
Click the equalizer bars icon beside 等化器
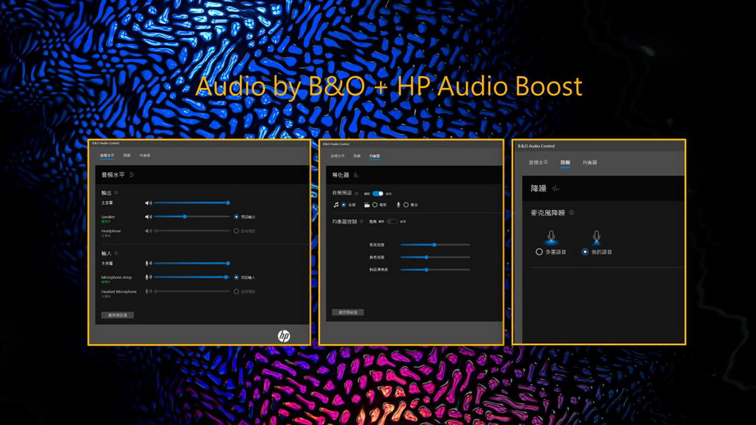356,175
